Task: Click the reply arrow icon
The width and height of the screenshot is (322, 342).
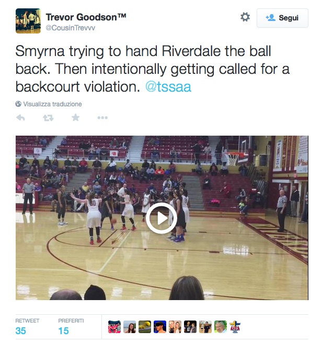Action: 21,118
